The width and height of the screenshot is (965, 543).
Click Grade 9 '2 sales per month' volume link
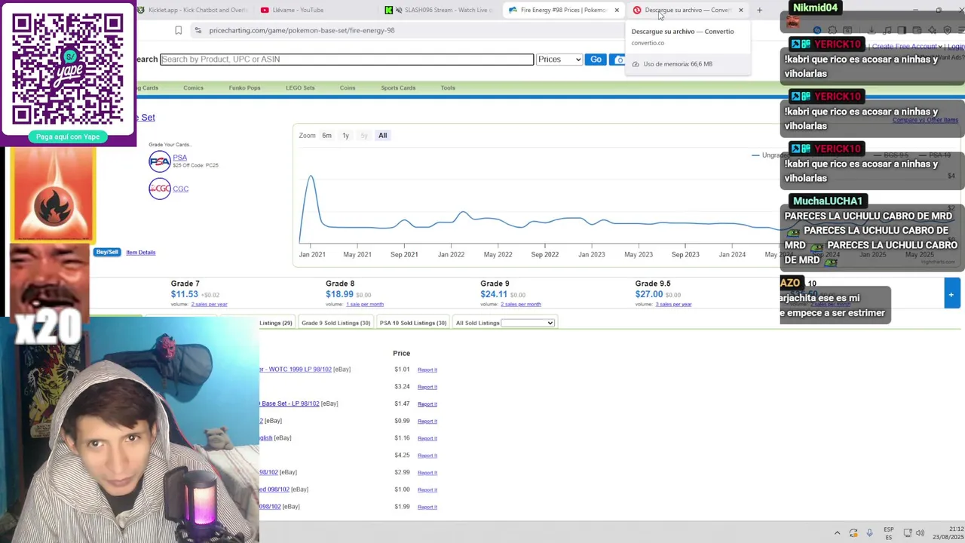[x=520, y=304]
